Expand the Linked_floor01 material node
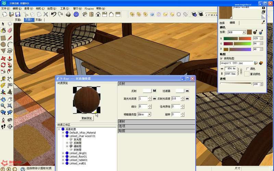Viewport: 274px width, 171px height. point(63,156)
